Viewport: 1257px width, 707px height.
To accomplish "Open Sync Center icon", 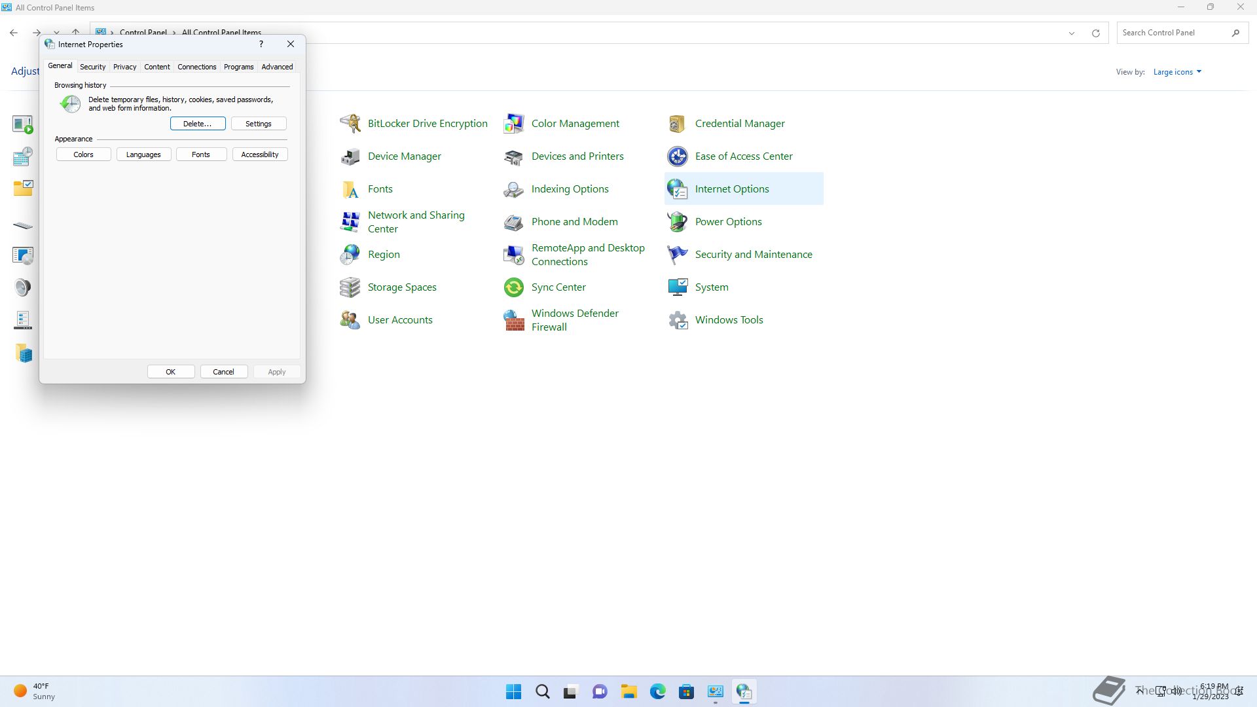I will click(514, 287).
